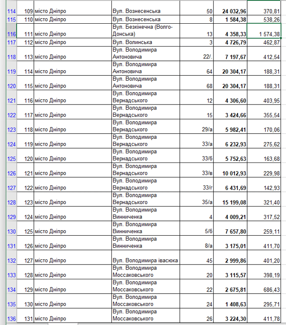Click the highlighted cell with 1 574,38
The height and width of the screenshot is (325, 286).
(x=264, y=34)
